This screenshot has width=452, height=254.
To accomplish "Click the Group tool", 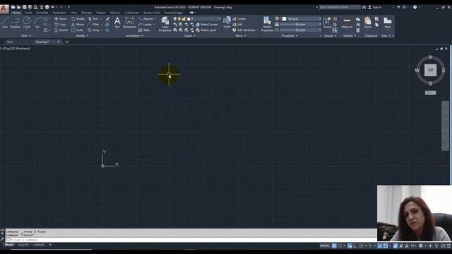I will 327,23.
